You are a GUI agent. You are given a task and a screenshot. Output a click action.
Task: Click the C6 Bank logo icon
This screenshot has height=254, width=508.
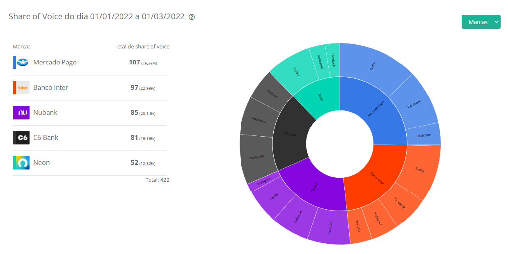[21, 138]
